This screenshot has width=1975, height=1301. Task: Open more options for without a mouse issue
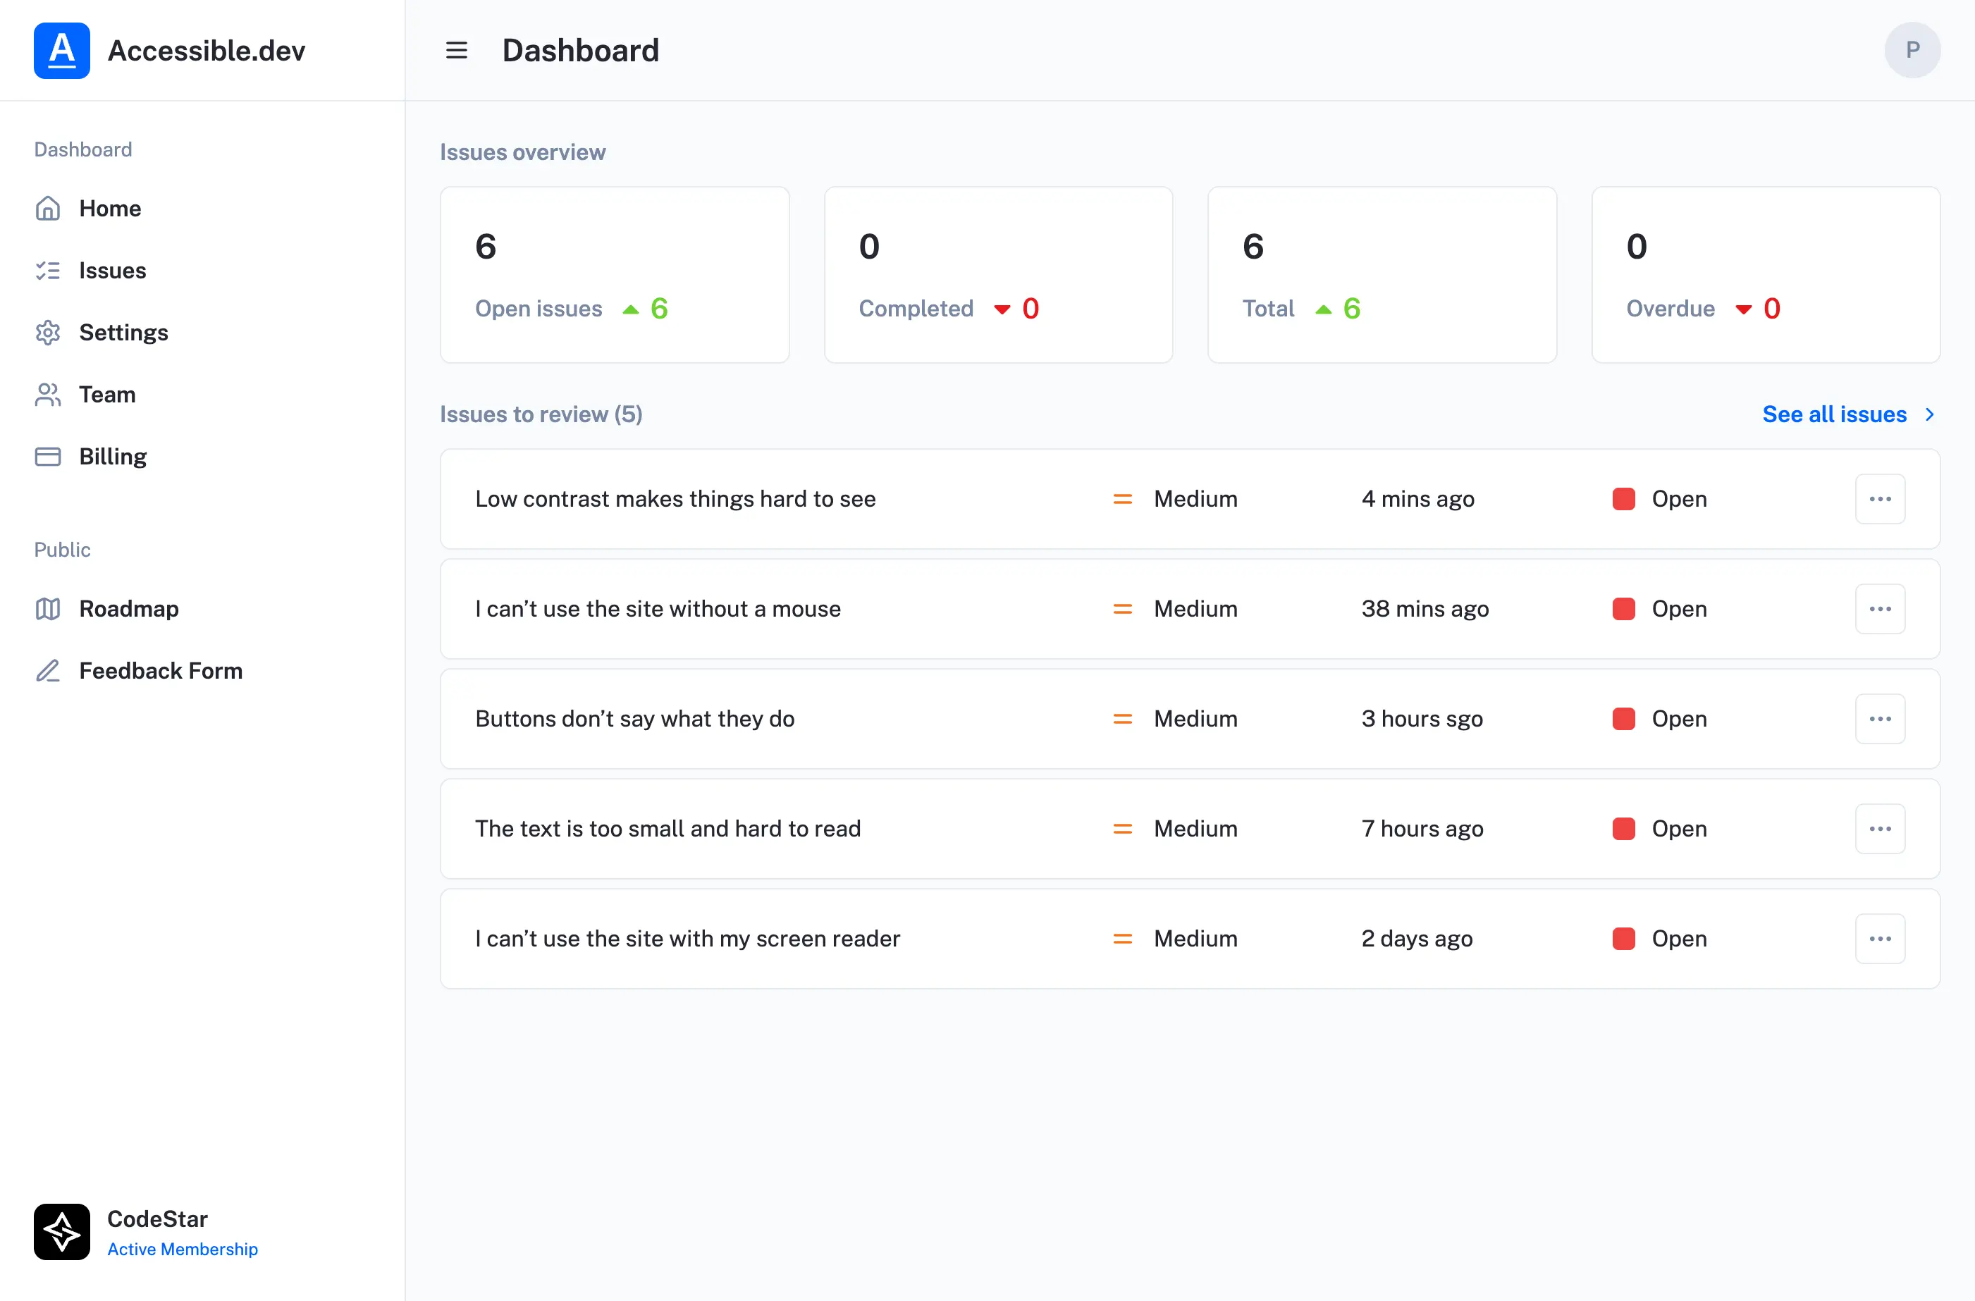[1880, 609]
